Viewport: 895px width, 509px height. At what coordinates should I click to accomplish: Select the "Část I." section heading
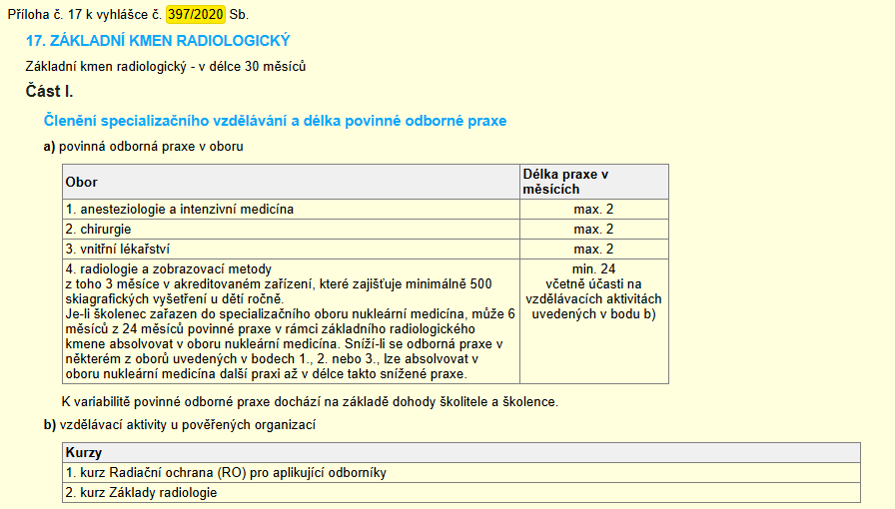click(x=49, y=92)
